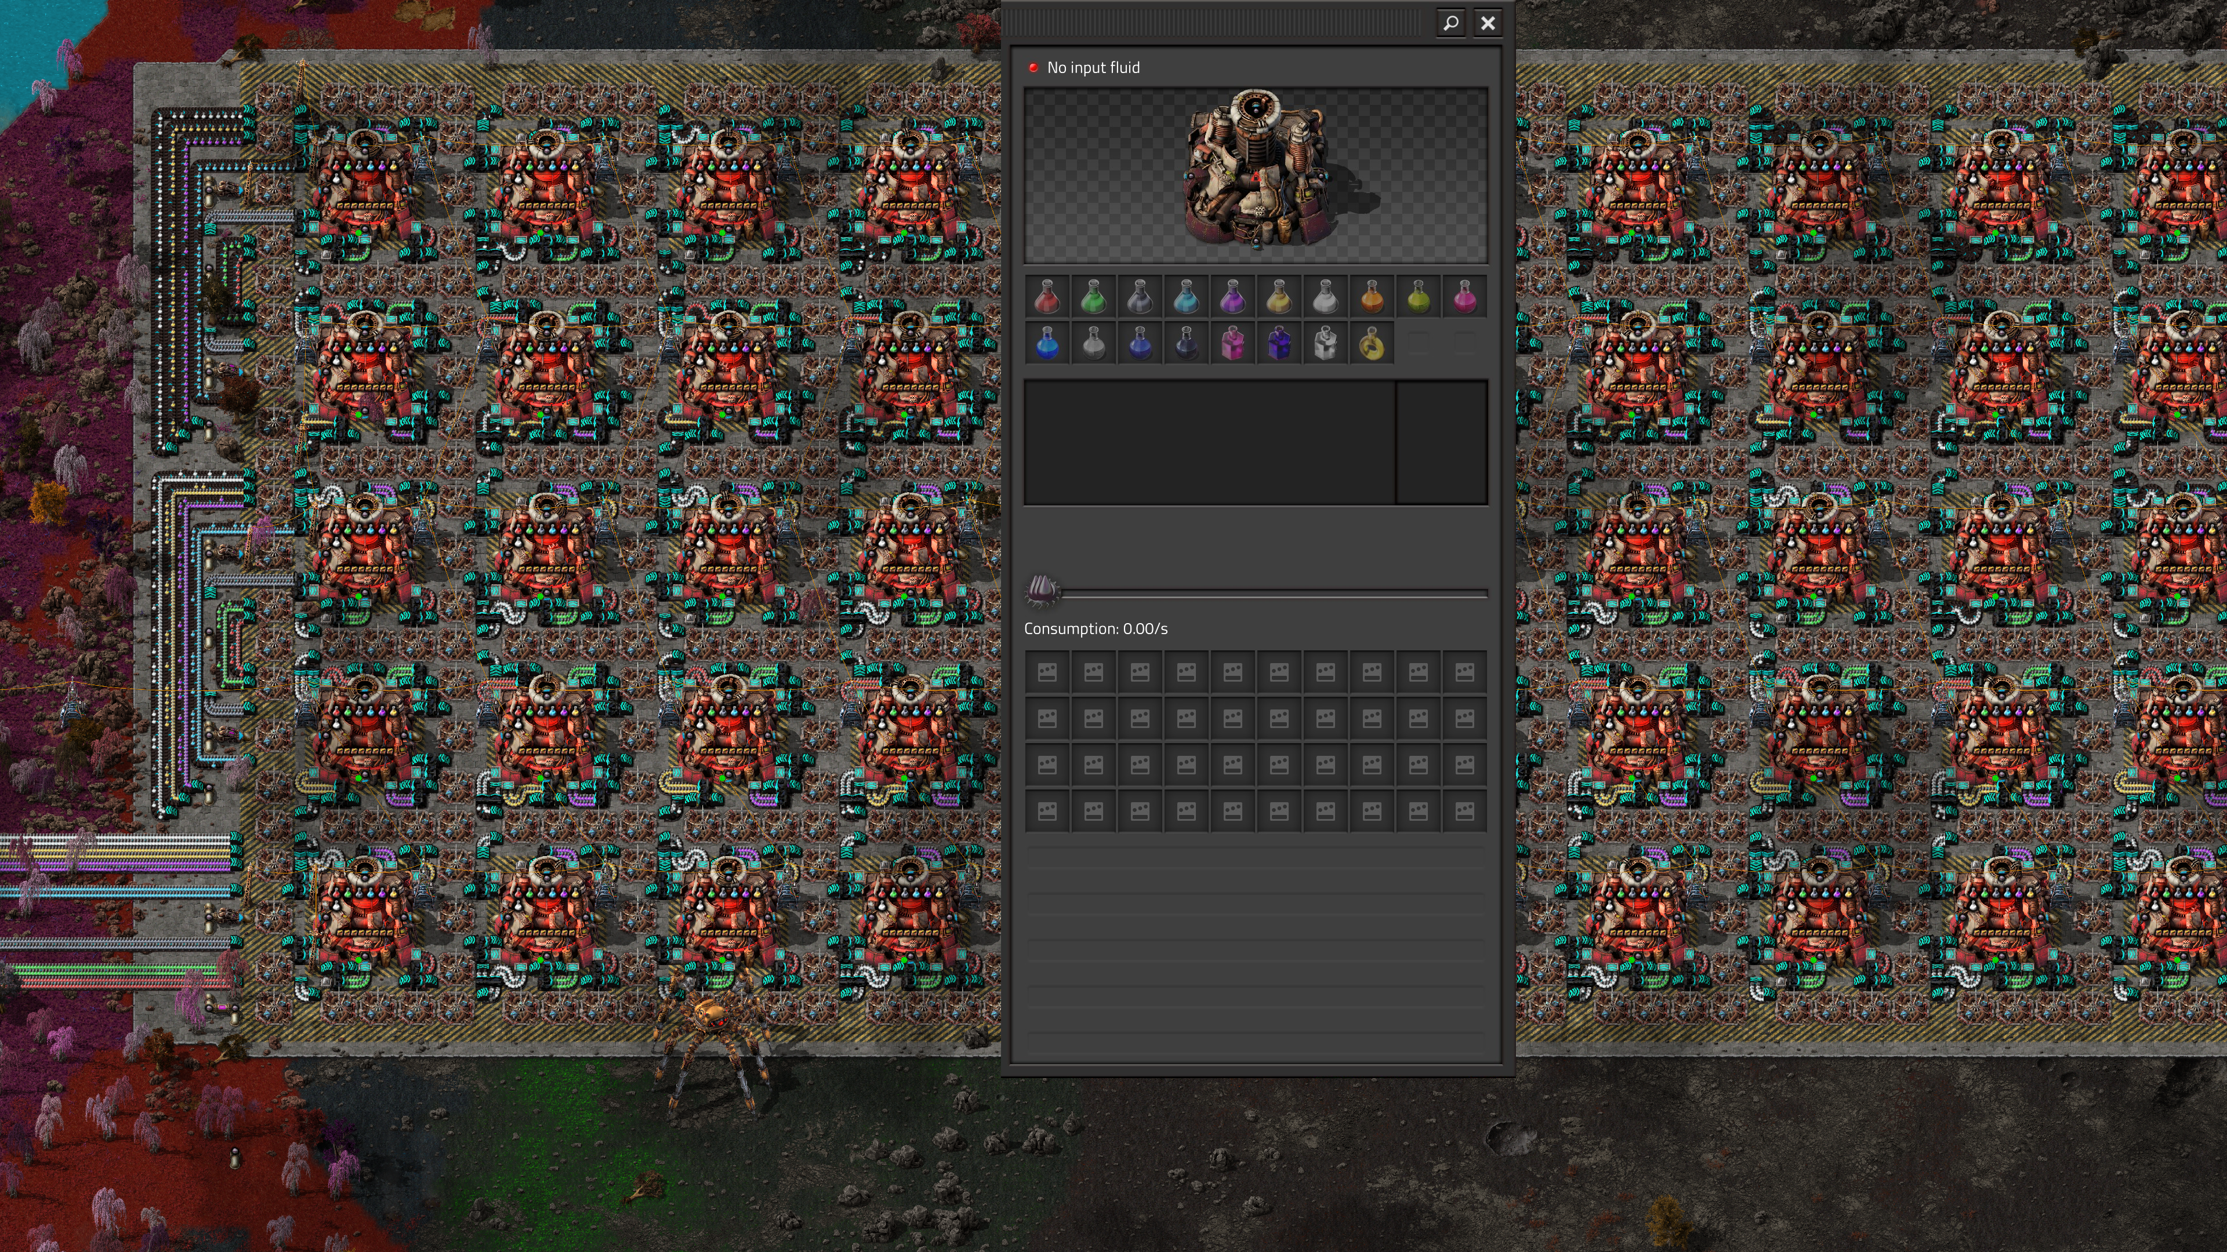
Task: Close the lab panel with X
Action: point(1488,23)
